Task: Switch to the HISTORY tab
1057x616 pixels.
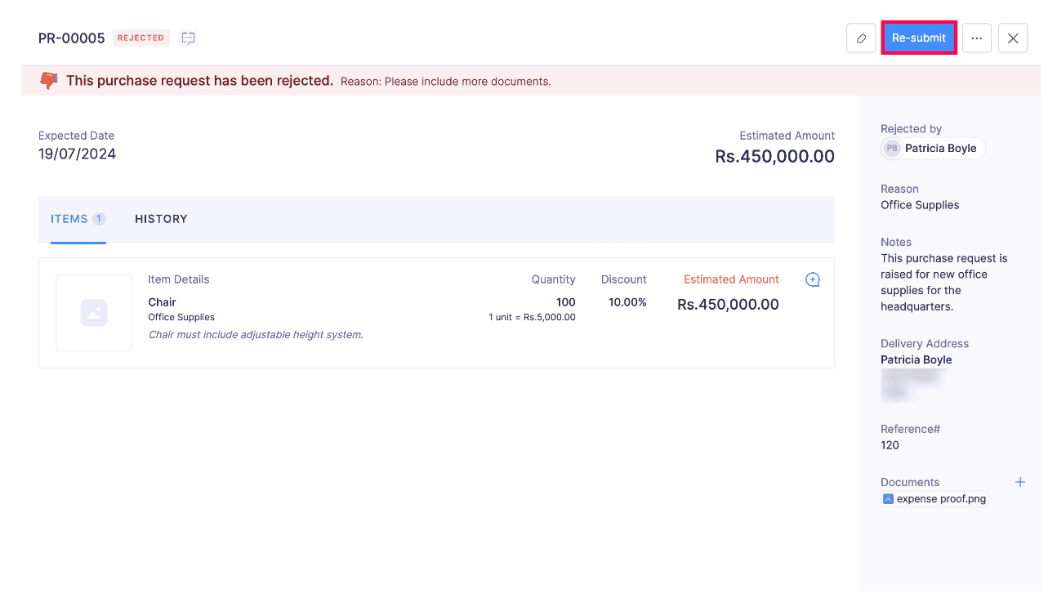Action: pos(161,218)
